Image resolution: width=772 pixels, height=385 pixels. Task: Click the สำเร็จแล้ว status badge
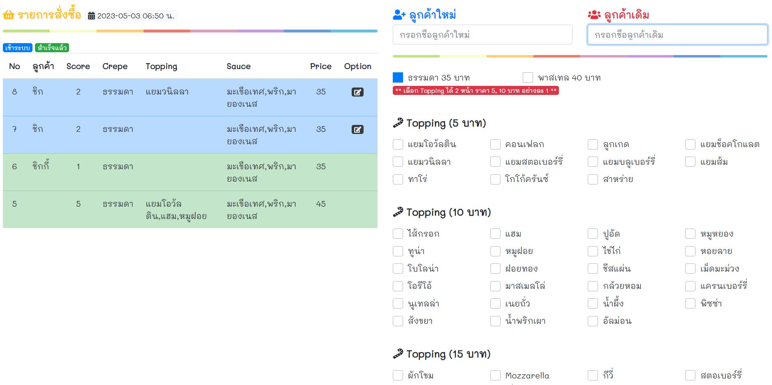[x=52, y=48]
